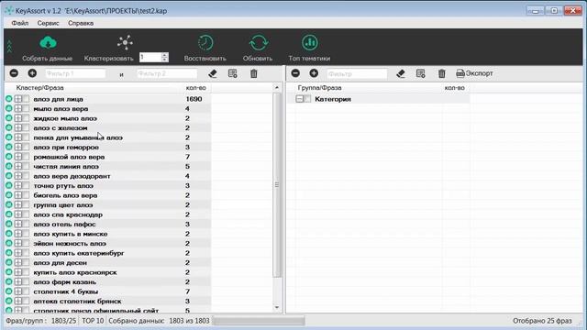Click the Фильтр 1 input field

[75, 73]
